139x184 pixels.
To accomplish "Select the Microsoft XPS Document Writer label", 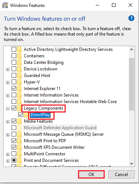I will coord(54,147).
